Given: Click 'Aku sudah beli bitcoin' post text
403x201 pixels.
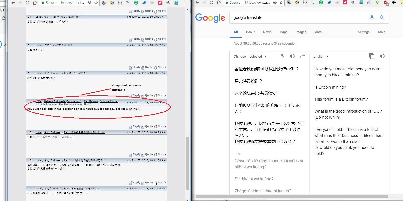Looking at the screenshot, I should click(84, 109).
